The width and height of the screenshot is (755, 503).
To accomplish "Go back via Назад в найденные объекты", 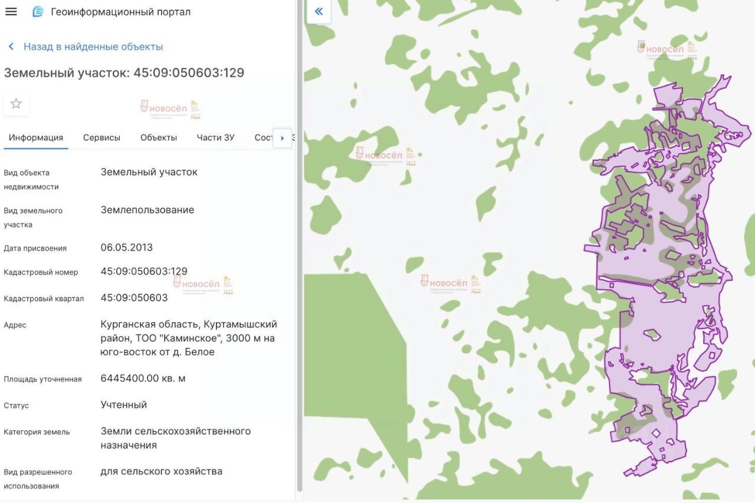I will coord(93,47).
